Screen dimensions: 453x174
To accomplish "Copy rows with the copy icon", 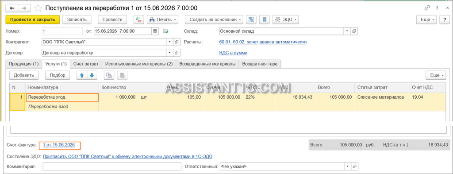I will pyautogui.click(x=109, y=75).
